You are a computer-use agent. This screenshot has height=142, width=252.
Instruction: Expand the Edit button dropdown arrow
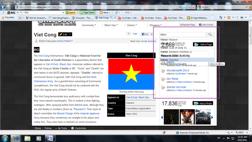(70, 34)
